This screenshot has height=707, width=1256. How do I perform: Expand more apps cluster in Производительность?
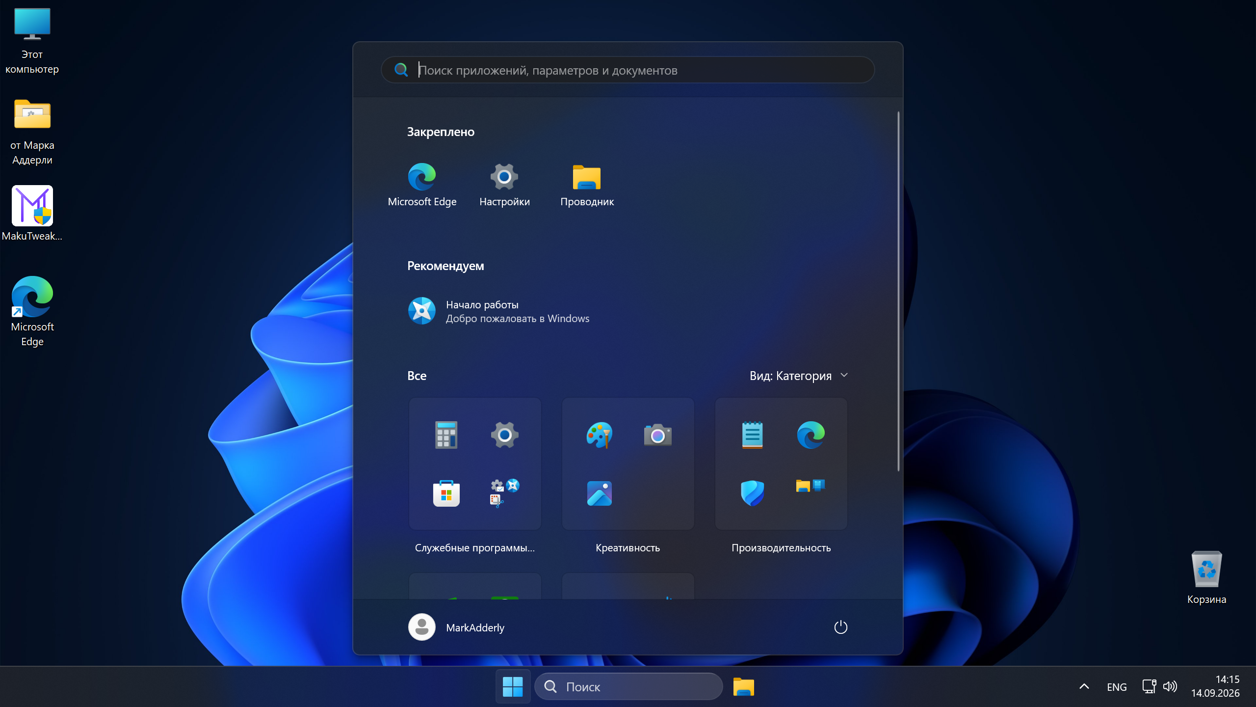coord(811,486)
